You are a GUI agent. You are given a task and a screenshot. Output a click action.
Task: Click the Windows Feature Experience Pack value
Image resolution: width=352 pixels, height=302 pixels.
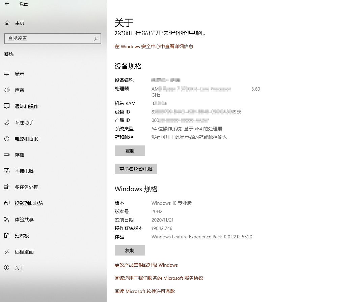[202, 237]
